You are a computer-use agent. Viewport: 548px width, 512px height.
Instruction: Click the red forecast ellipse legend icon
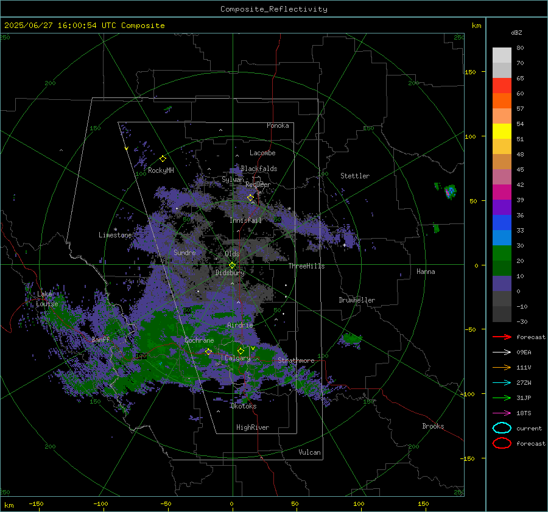(x=502, y=443)
